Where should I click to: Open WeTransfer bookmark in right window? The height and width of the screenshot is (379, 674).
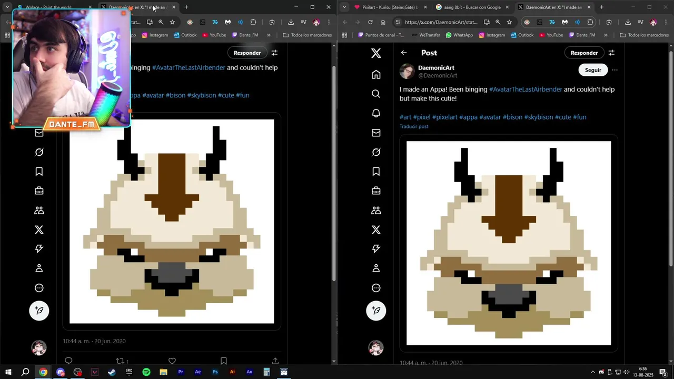click(425, 35)
